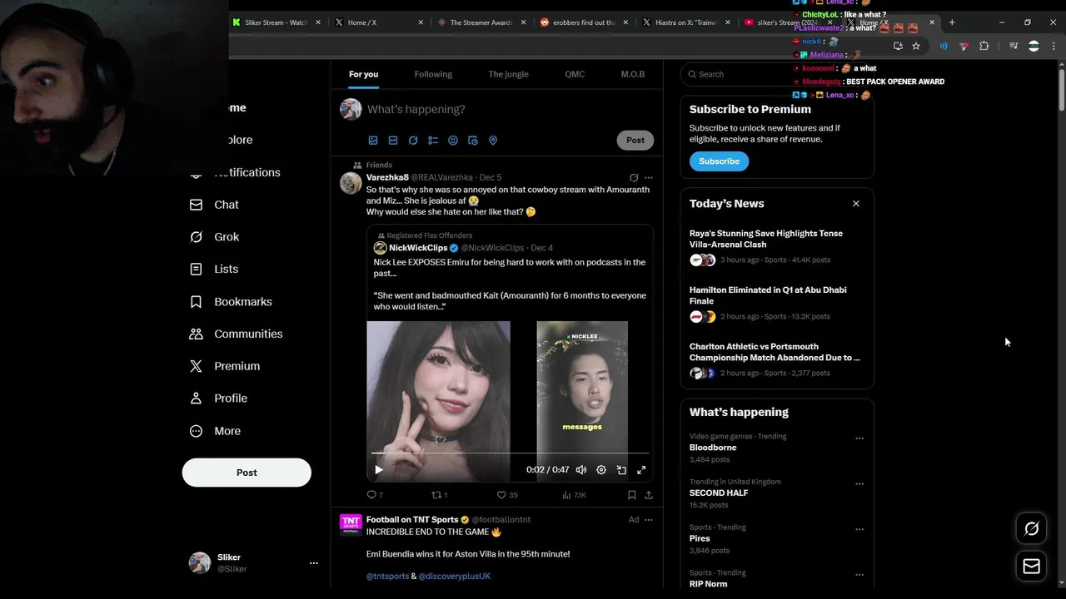The image size is (1066, 599).
Task: Switch to The jungle tab
Action: (x=509, y=74)
